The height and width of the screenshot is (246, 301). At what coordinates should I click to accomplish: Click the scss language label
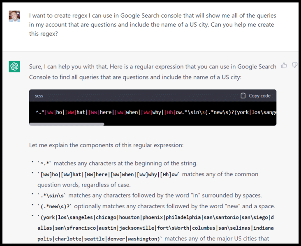(x=39, y=96)
